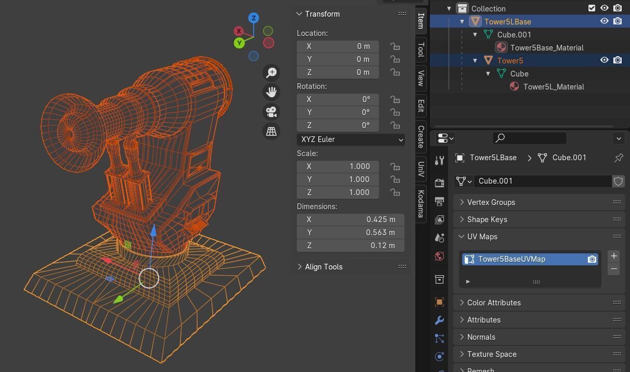
Task: Open the properties options dropdown arrow
Action: coord(619,138)
